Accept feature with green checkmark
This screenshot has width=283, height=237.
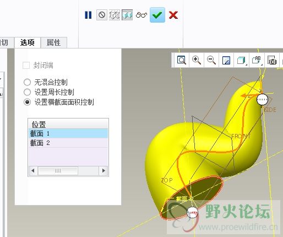pyautogui.click(x=157, y=15)
